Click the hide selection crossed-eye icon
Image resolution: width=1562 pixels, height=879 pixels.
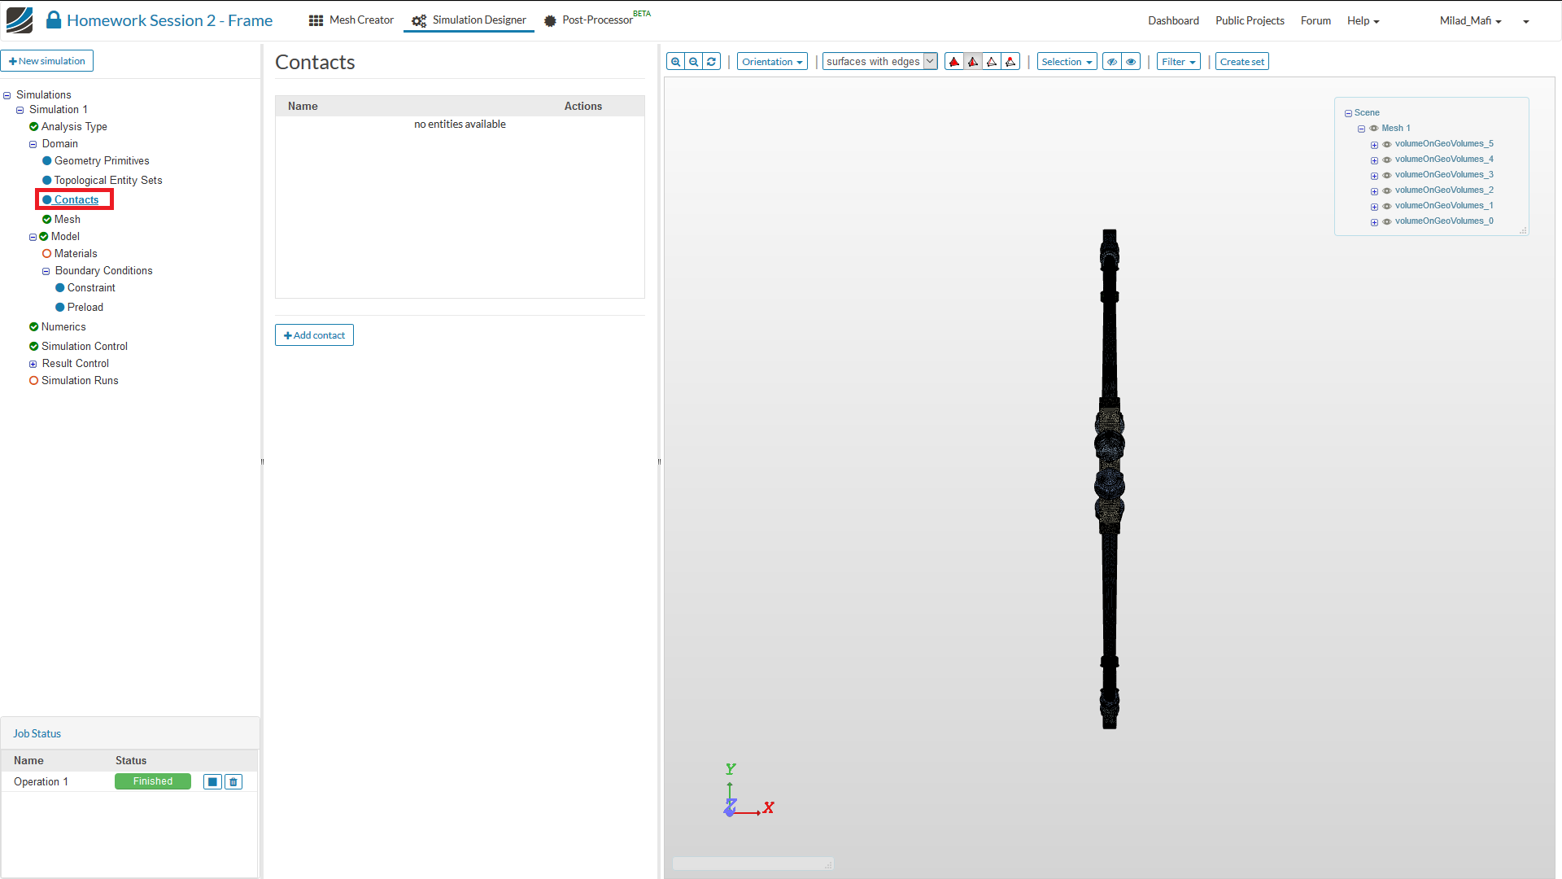(x=1112, y=62)
